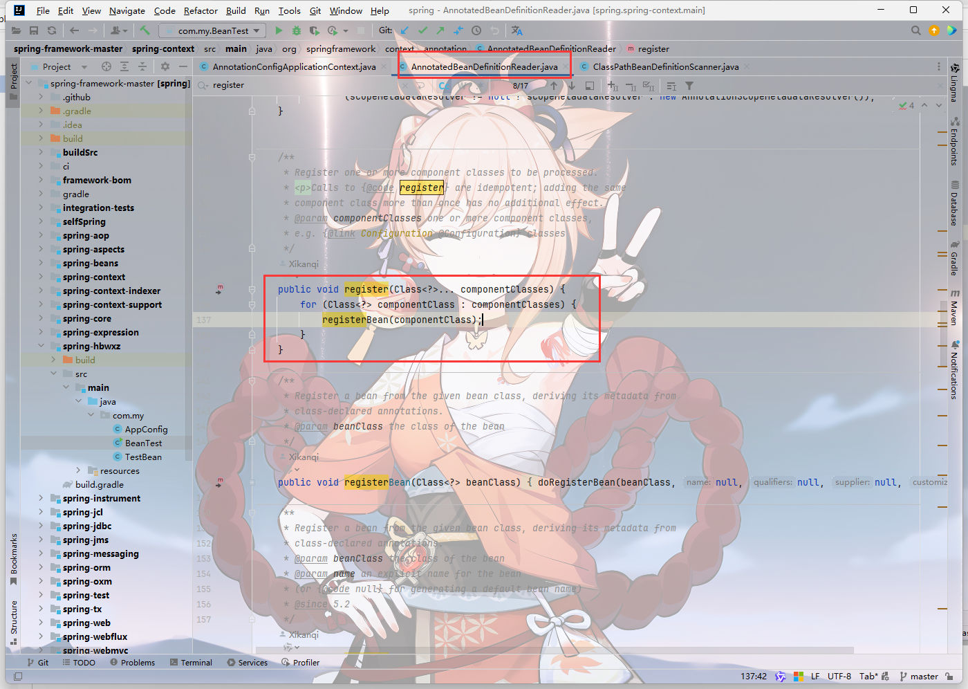Select all occurrences icon in find bar
The image size is (968, 689).
click(649, 86)
